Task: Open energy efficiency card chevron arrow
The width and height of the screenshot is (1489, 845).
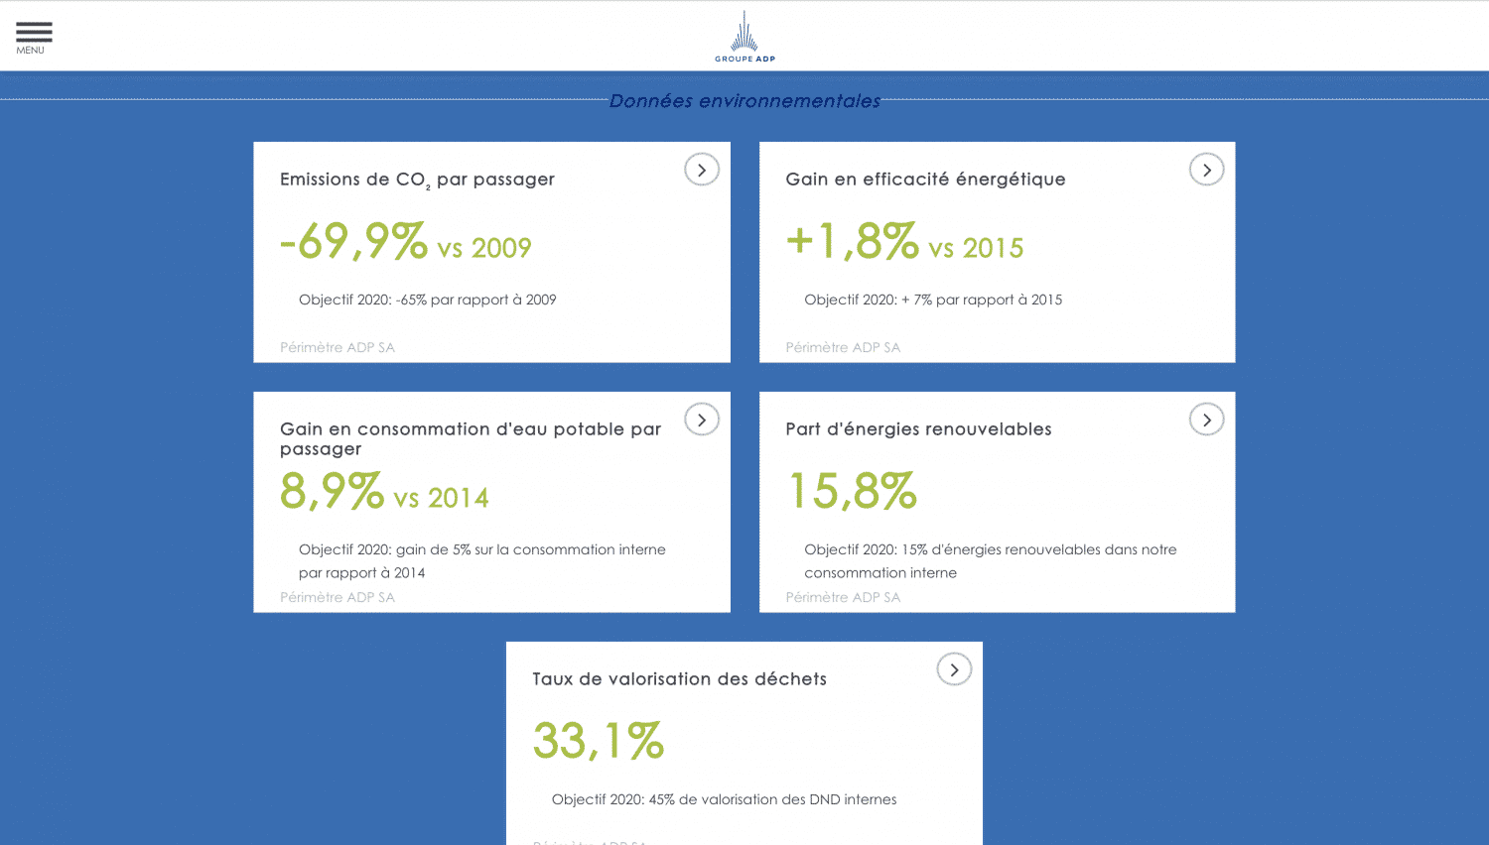Action: pyautogui.click(x=1206, y=170)
